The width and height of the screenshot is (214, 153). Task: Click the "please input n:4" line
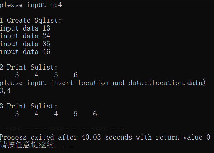[31, 5]
